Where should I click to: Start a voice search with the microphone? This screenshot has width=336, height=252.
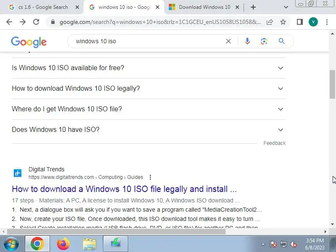click(247, 41)
